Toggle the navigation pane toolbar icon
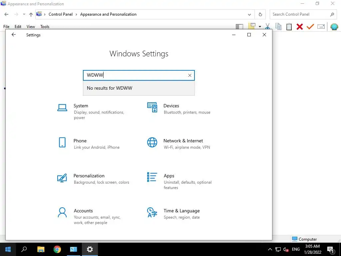The image size is (341, 256). point(239,27)
